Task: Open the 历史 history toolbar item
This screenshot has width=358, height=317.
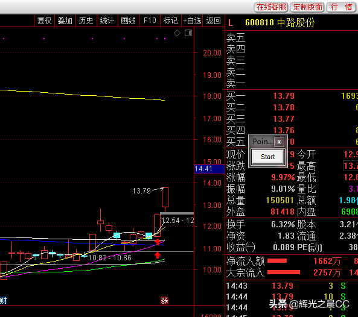Action: [86, 20]
